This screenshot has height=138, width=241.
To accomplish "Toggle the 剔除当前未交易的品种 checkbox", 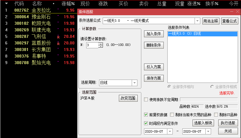I will coord(172,114).
